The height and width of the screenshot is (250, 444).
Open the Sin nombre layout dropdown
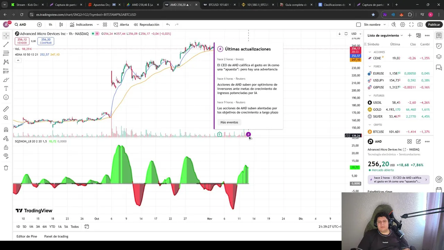(375, 25)
